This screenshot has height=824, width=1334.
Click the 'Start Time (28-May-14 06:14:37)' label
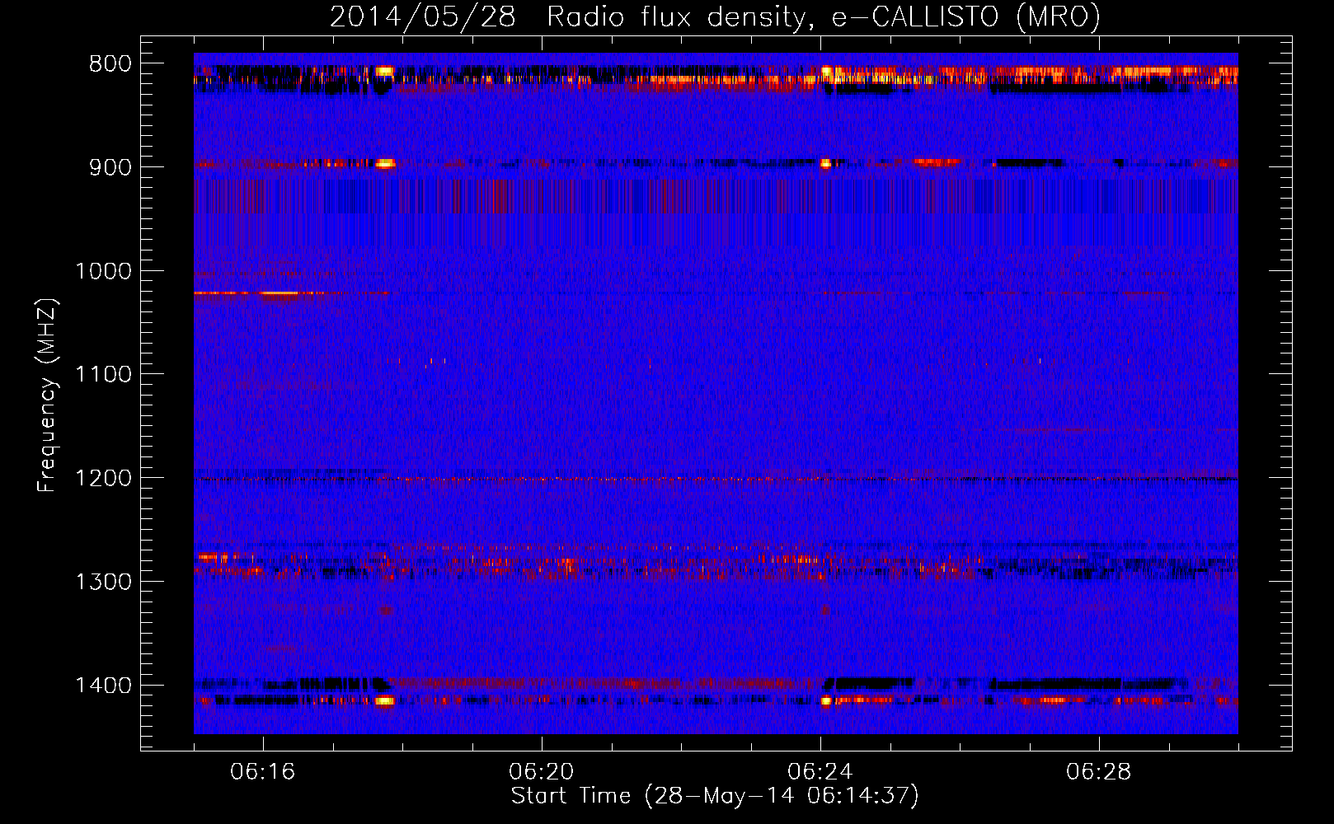[715, 796]
